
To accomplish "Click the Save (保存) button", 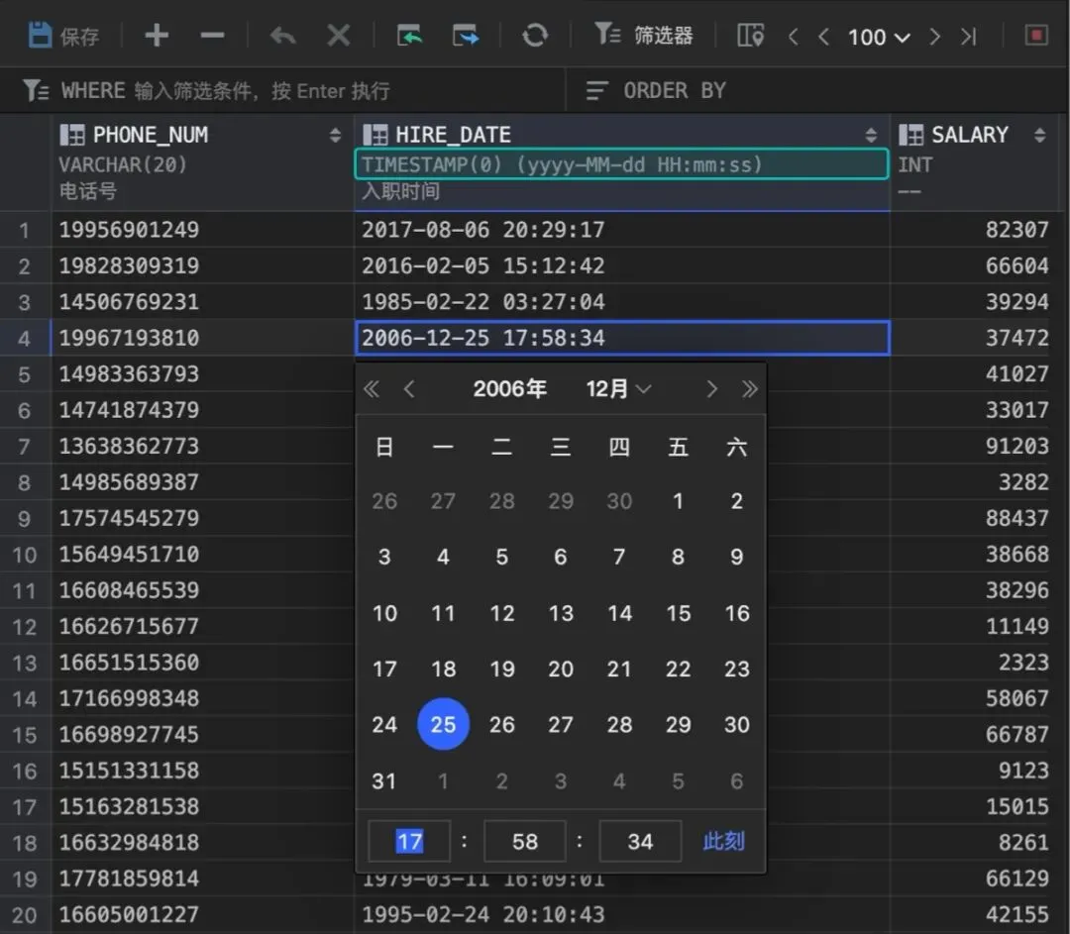I will coord(63,36).
